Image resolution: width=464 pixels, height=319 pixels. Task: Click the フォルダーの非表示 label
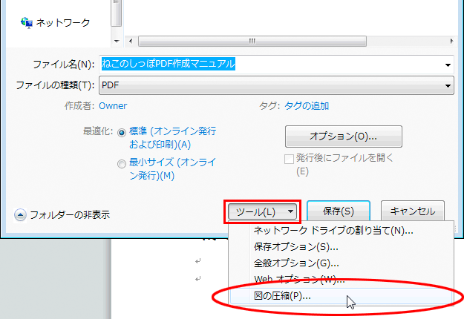(70, 215)
